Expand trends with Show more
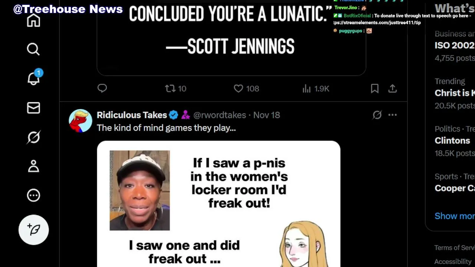Image resolution: width=475 pixels, height=267 pixels. pos(455,216)
